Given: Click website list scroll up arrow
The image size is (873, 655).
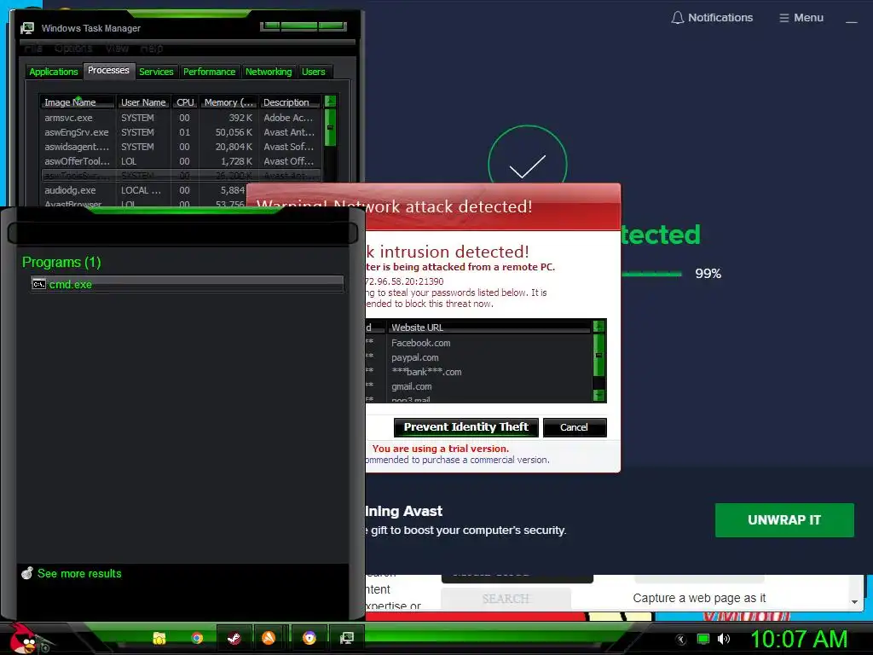Looking at the screenshot, I should (599, 327).
